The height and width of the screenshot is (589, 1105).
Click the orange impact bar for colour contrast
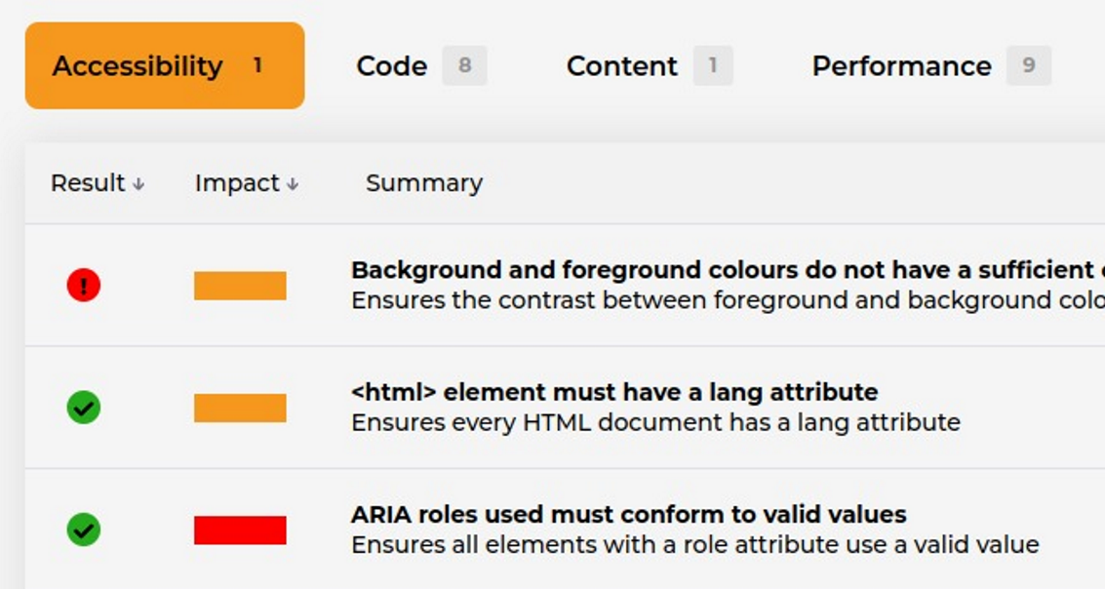point(240,286)
